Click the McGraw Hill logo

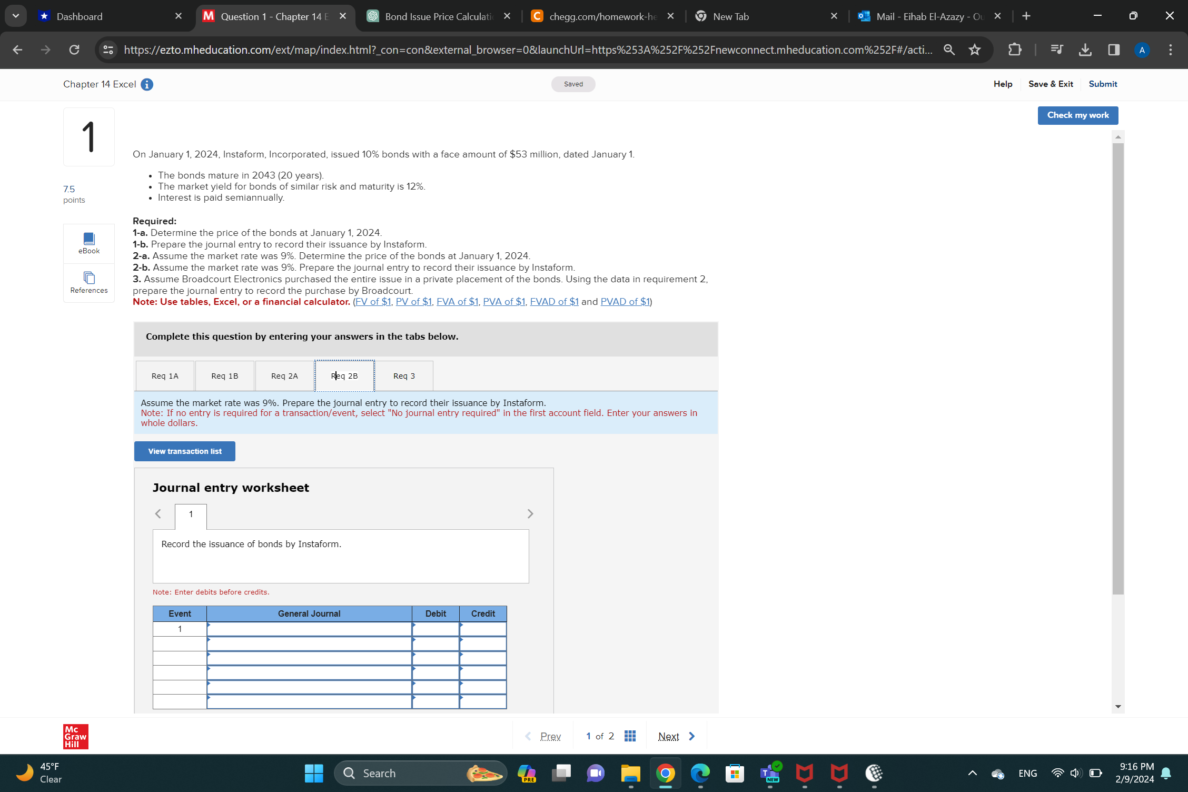(75, 736)
